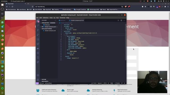
Task: Click 'LF' end of line in status bar
Action: pos(108,83)
